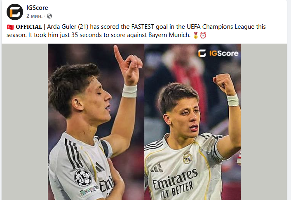This screenshot has height=200, width=291.
Task: Click the Emirates Fly Better sponsor text
Action: pyautogui.click(x=174, y=184)
